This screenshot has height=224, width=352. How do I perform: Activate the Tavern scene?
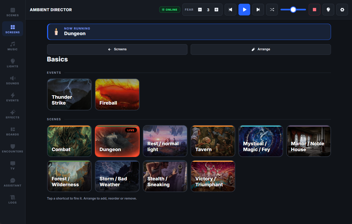(213, 141)
